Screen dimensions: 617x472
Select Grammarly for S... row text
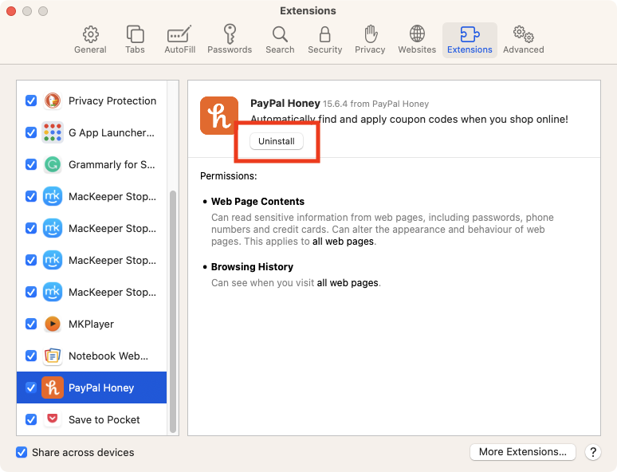(112, 164)
